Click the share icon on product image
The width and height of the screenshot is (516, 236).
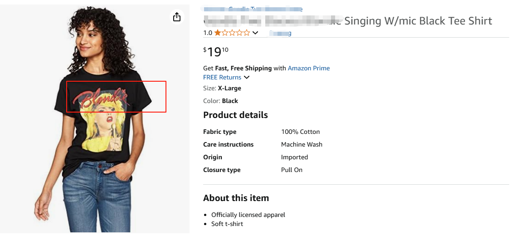(177, 17)
